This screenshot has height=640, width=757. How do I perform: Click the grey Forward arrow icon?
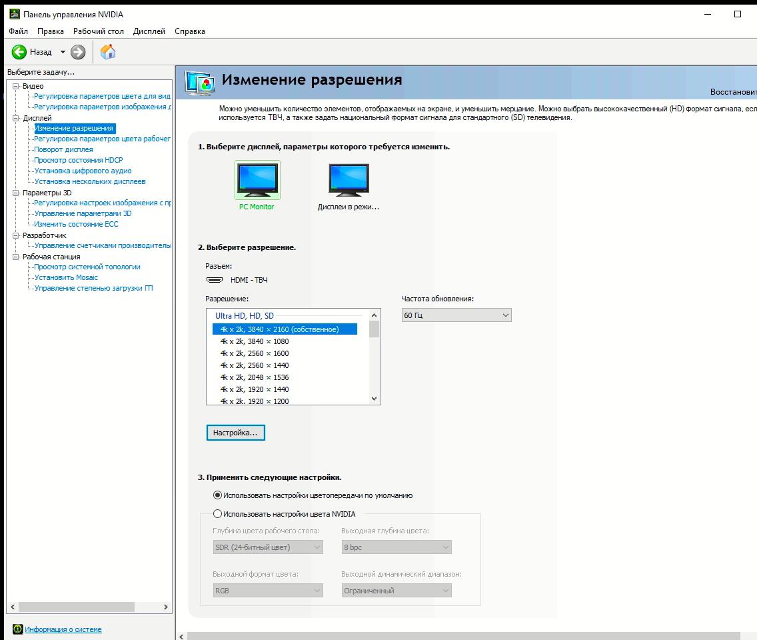[78, 52]
